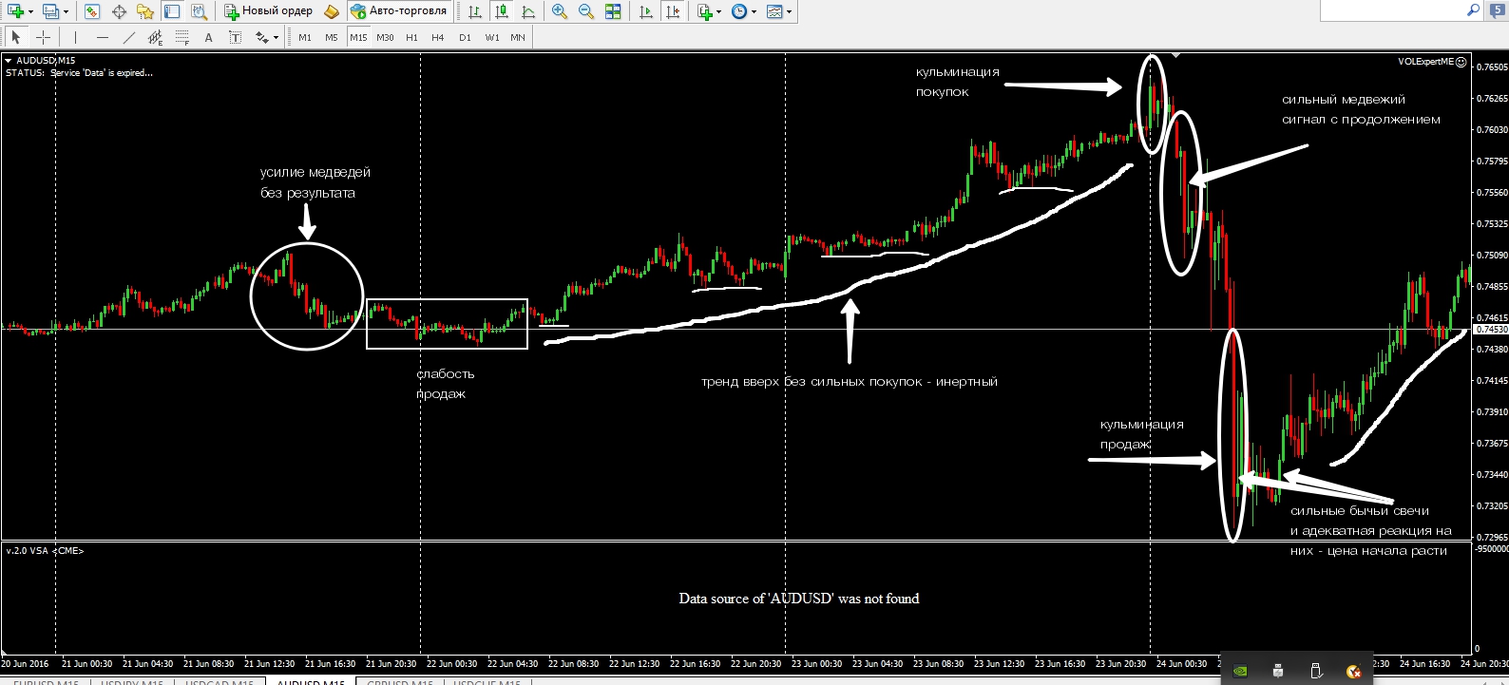This screenshot has width=1509, height=685.
Task: Open the Data Window crosshair icon
Action: pos(119,11)
